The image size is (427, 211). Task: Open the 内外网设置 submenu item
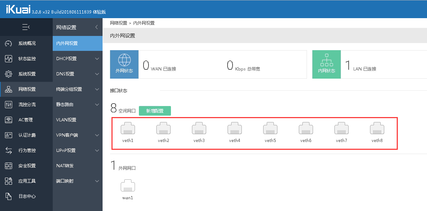[x=78, y=43]
